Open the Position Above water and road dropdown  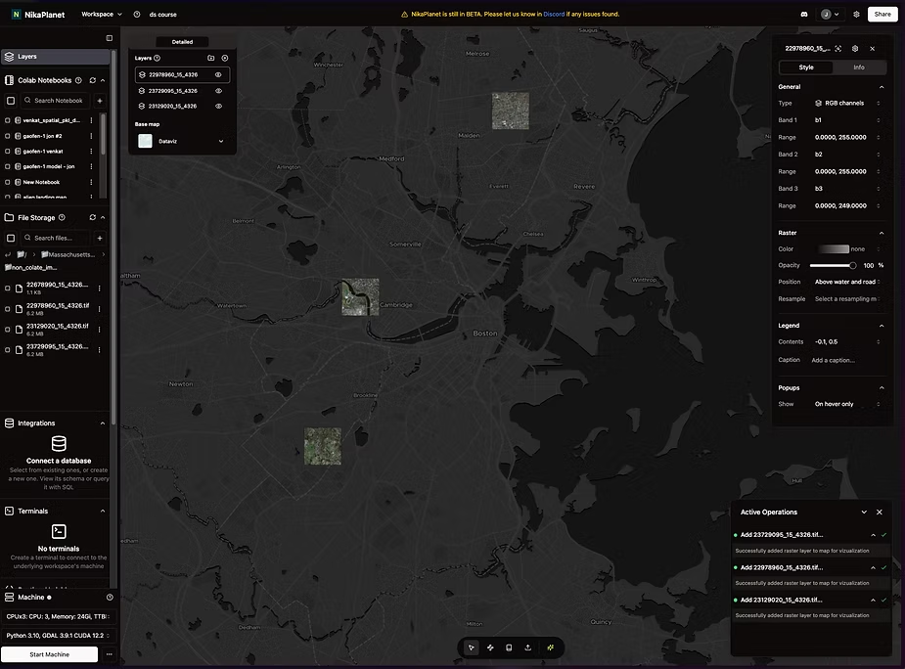point(846,282)
